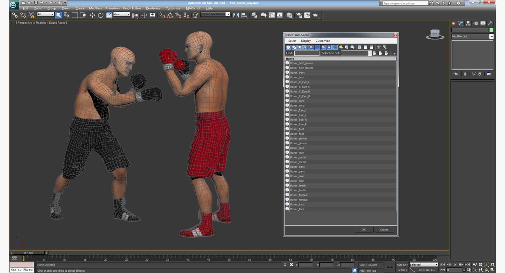Switch to the Utilities panel hammer icon
This screenshot has height=273, width=505.
[x=490, y=23]
